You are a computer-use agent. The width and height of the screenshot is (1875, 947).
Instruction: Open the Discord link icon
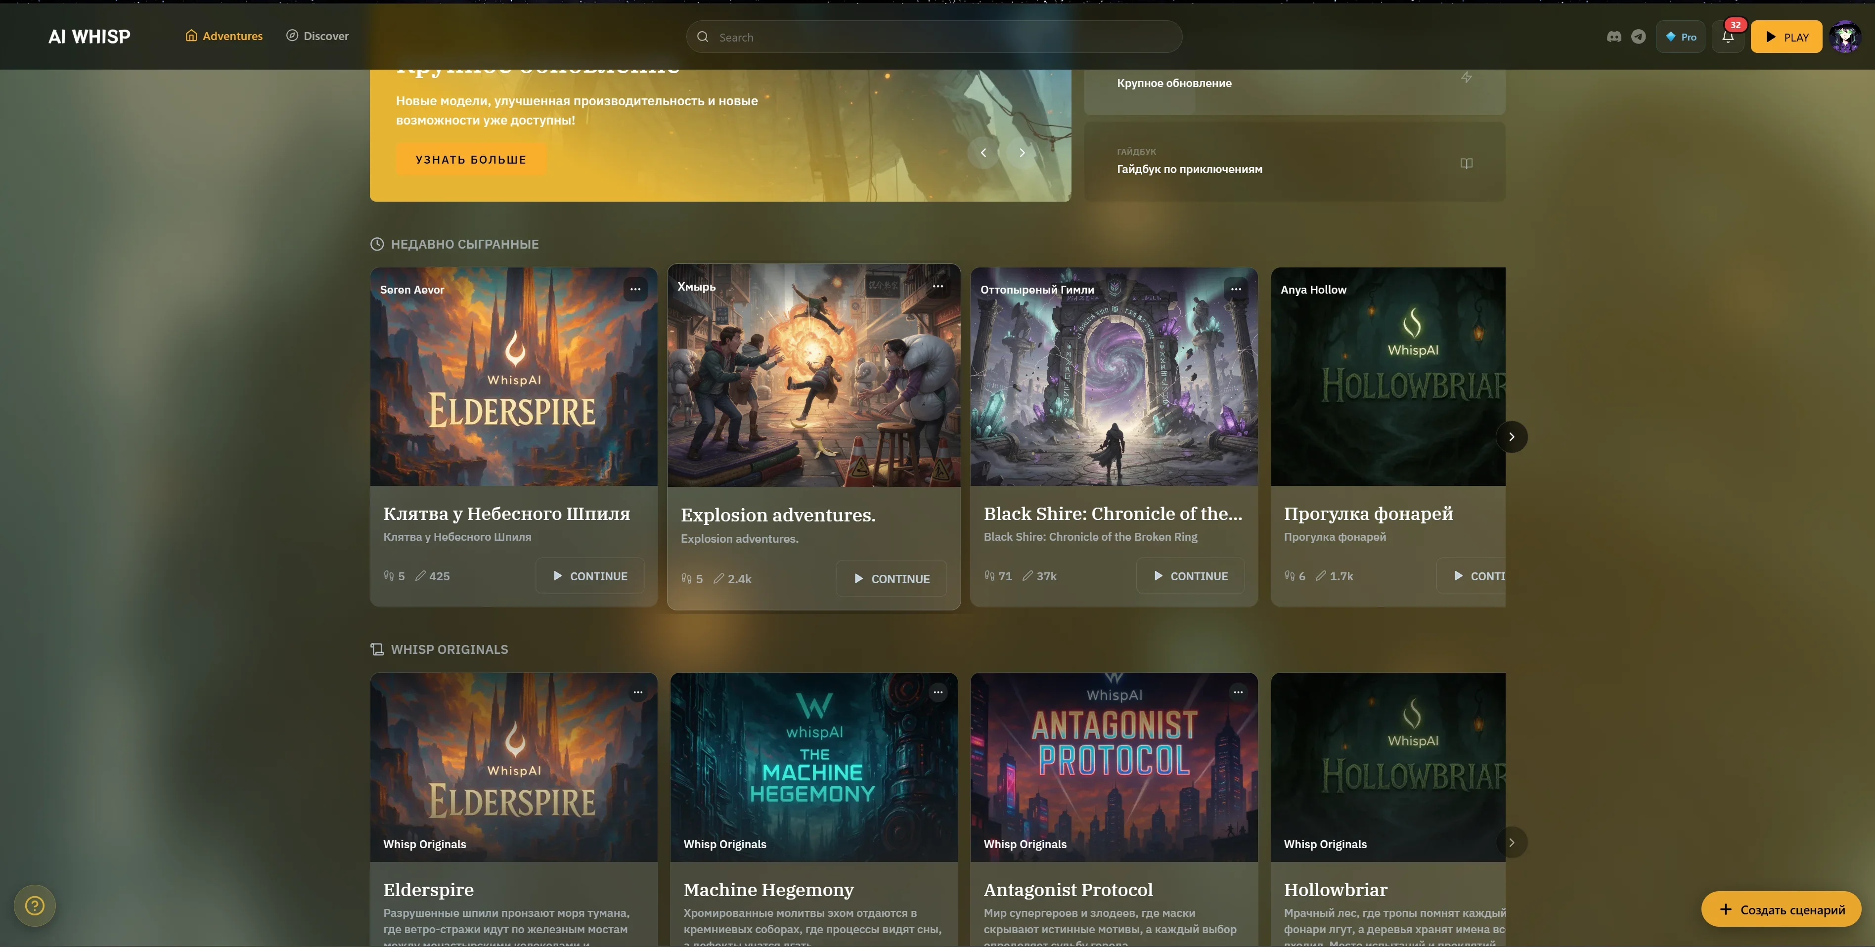click(1614, 37)
